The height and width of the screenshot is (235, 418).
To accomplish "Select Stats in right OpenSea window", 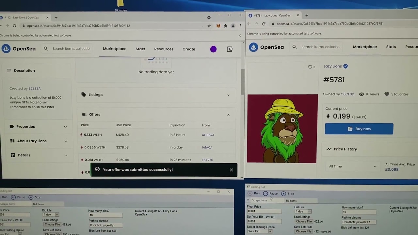I will tap(391, 47).
